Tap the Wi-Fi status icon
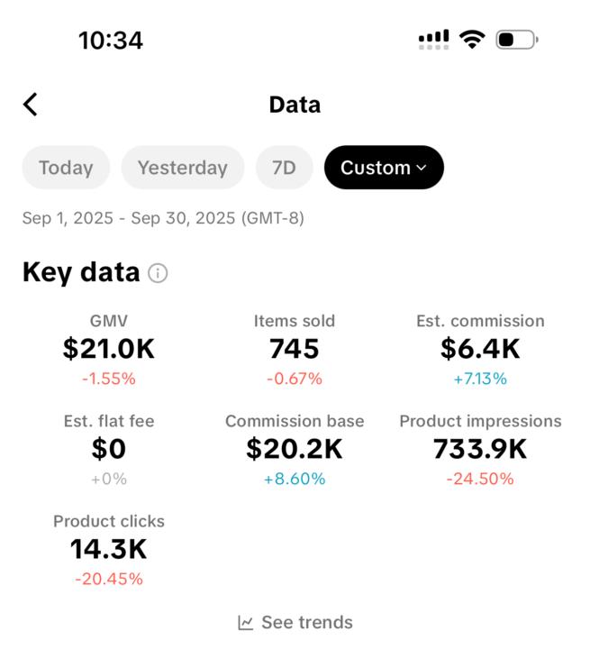590x649 pixels. (471, 40)
